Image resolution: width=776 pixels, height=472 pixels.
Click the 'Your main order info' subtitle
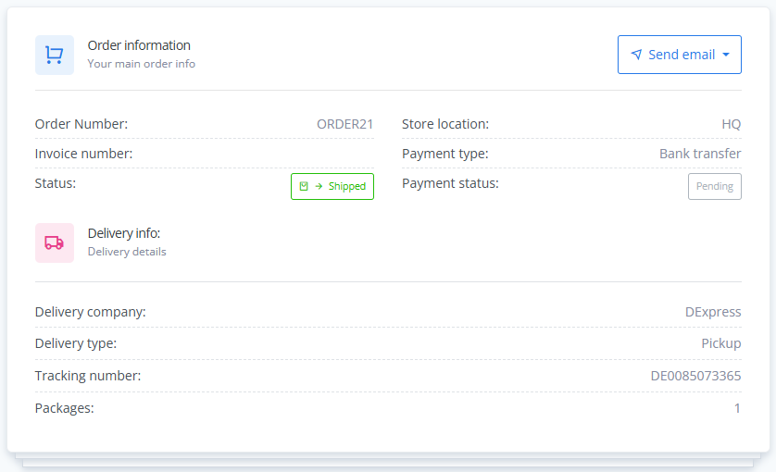[142, 64]
